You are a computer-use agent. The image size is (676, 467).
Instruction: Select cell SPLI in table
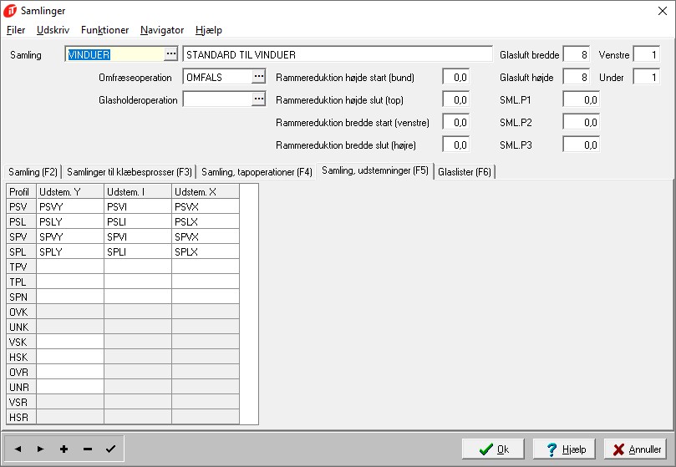pos(138,251)
